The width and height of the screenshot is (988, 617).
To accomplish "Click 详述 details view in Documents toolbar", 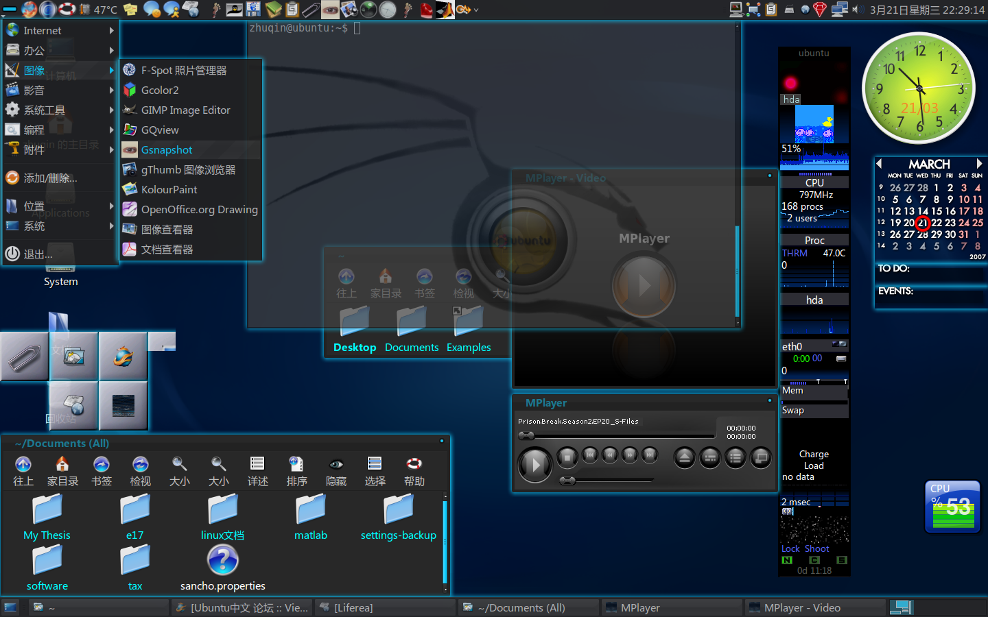I will click(x=258, y=471).
